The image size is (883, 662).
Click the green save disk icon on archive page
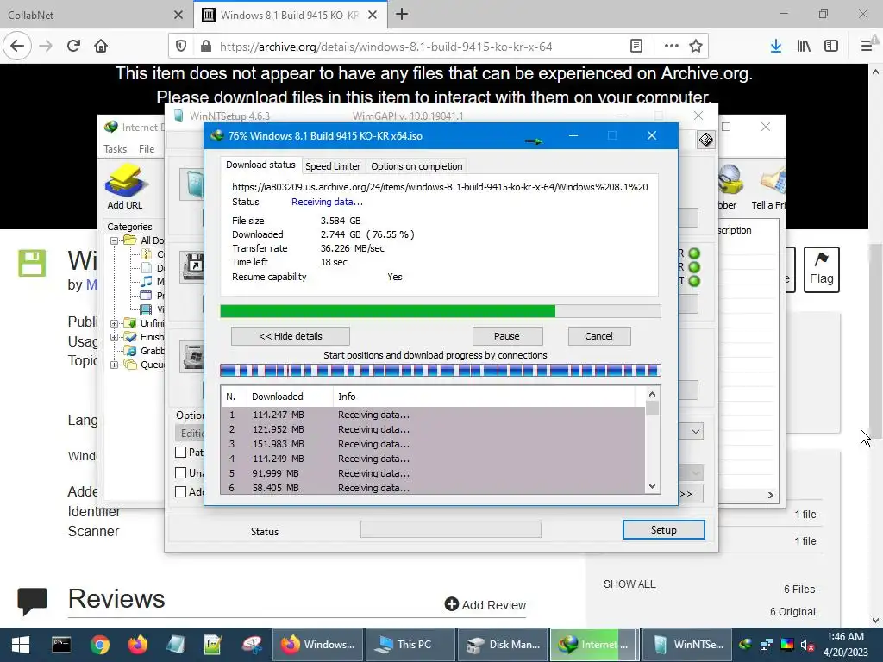pyautogui.click(x=32, y=263)
